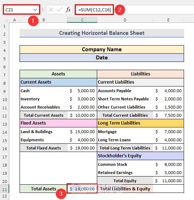Click the 'Accounts Payable' cell
Screen dimensions: 194x200
125,91
